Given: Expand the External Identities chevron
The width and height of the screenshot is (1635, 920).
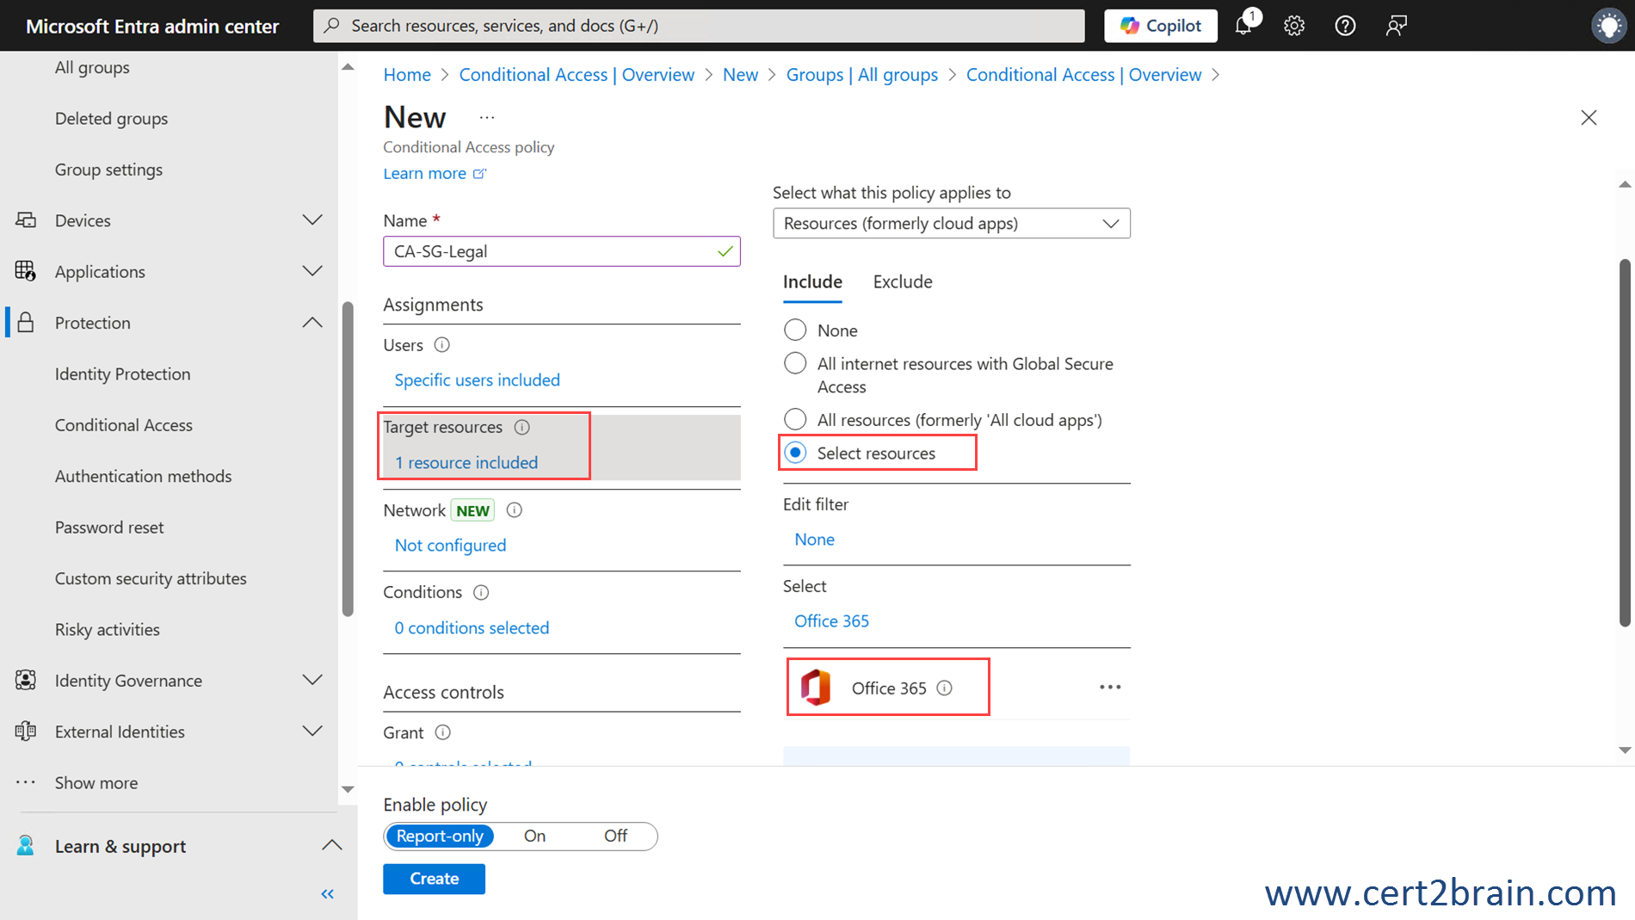Looking at the screenshot, I should [312, 732].
